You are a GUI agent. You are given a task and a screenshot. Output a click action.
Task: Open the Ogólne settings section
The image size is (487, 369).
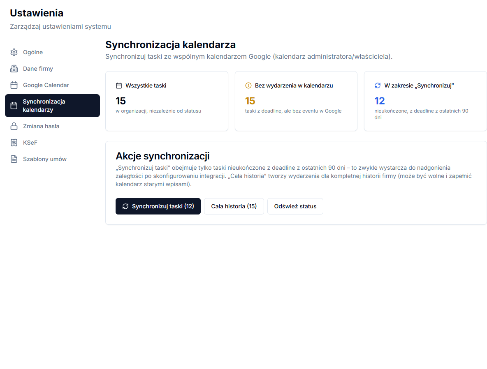click(53, 52)
